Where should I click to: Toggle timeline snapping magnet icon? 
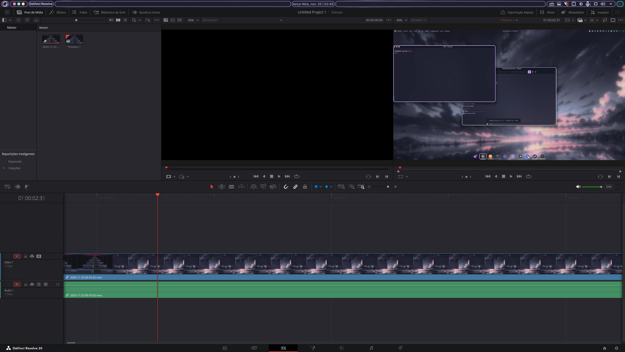point(286,187)
